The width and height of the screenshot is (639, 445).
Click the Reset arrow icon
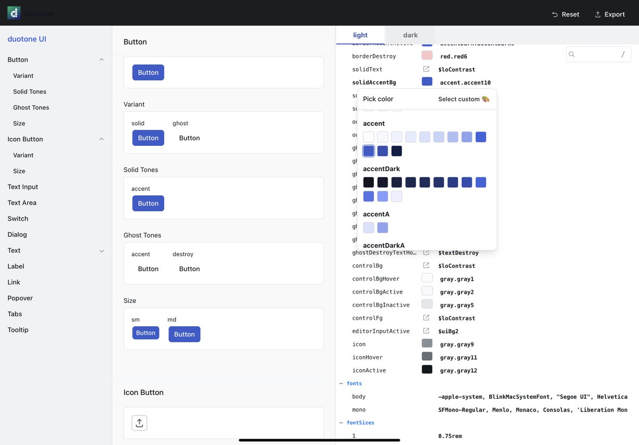555,14
